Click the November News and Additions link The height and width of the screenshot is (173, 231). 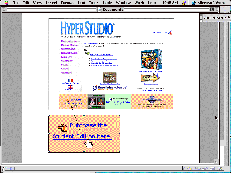(x=152, y=71)
